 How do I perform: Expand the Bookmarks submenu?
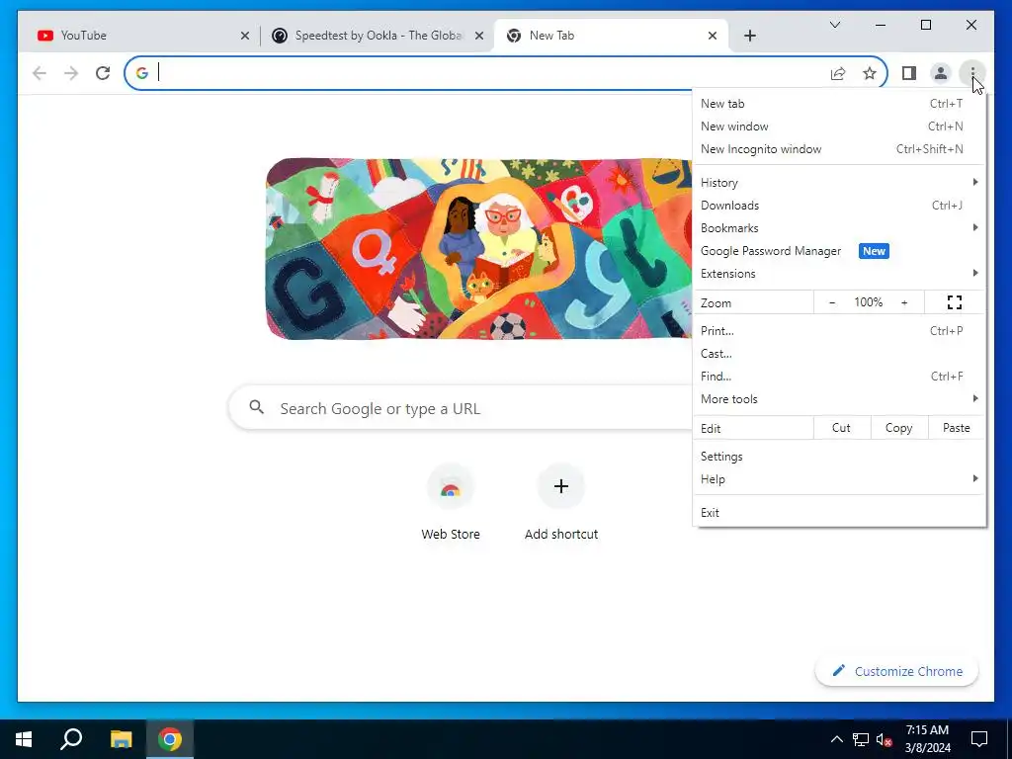click(839, 228)
